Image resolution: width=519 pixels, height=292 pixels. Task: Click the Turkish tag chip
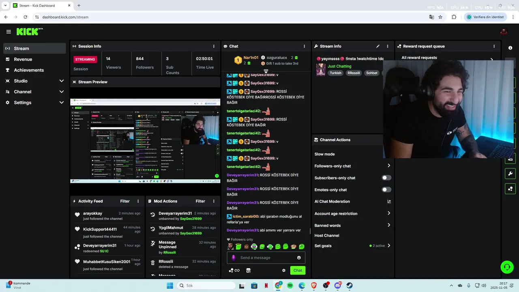pos(335,73)
